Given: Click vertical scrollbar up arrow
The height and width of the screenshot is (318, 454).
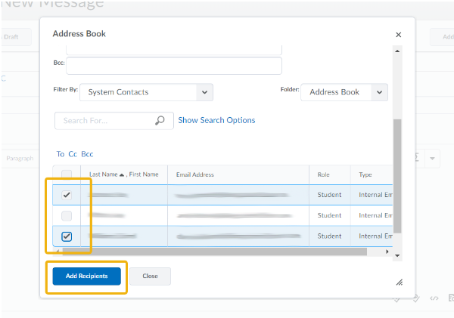Looking at the screenshot, I should [398, 51].
